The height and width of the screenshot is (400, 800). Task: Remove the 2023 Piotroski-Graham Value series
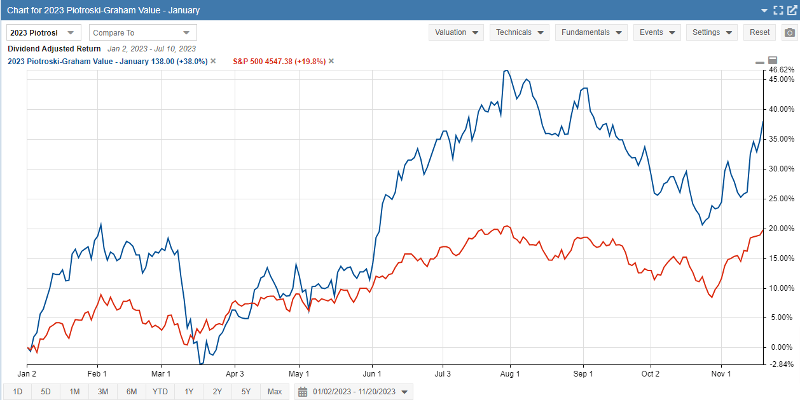tap(213, 62)
